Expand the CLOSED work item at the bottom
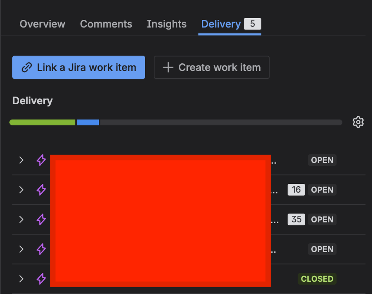This screenshot has width=372, height=294. click(21, 279)
